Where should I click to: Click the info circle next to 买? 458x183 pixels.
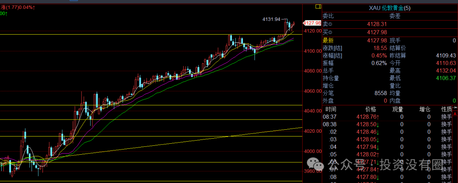point(331,32)
